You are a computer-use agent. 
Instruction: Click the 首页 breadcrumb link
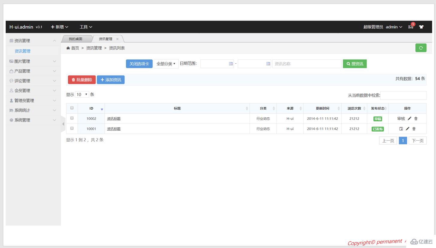click(75, 48)
